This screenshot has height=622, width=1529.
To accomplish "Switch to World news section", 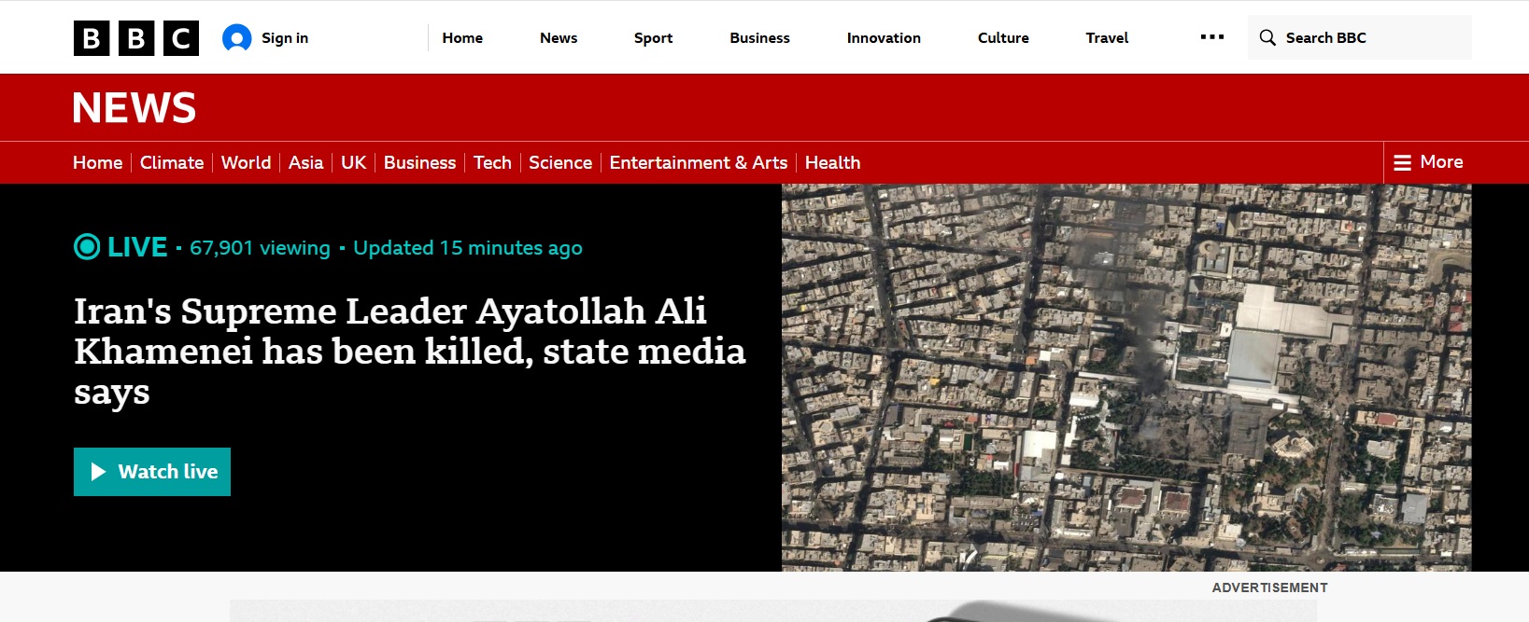I will [x=246, y=162].
